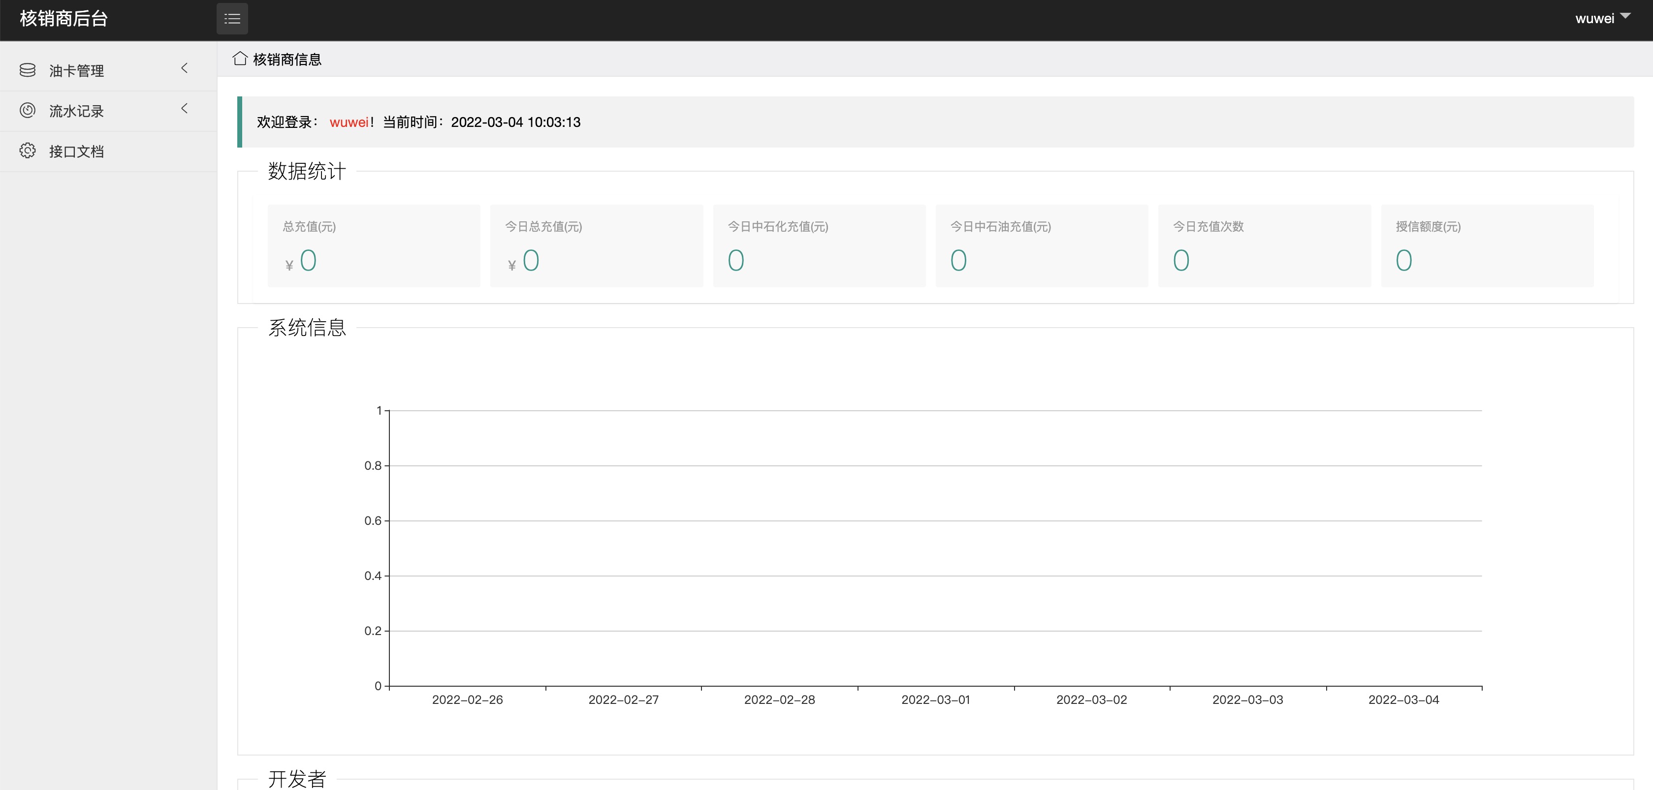Click the 今日中石化充值(元) card

click(x=819, y=245)
